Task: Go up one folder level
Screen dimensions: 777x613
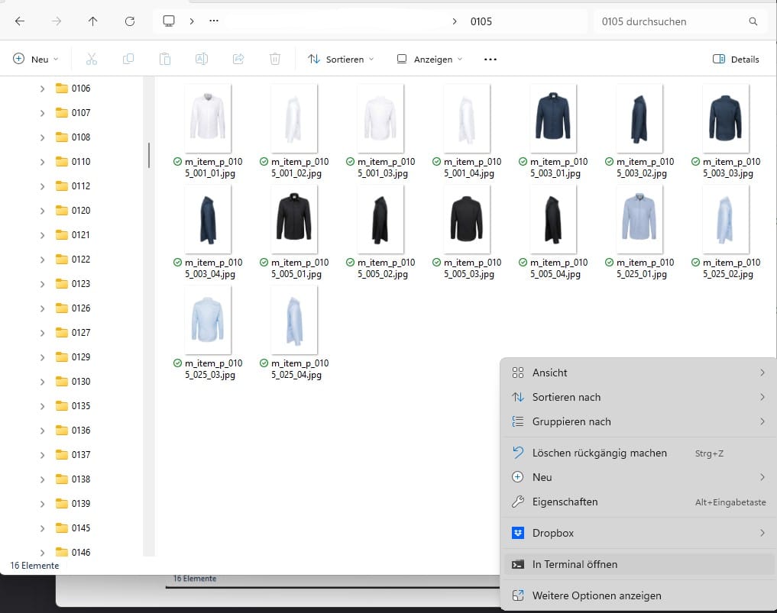Action: (x=92, y=21)
